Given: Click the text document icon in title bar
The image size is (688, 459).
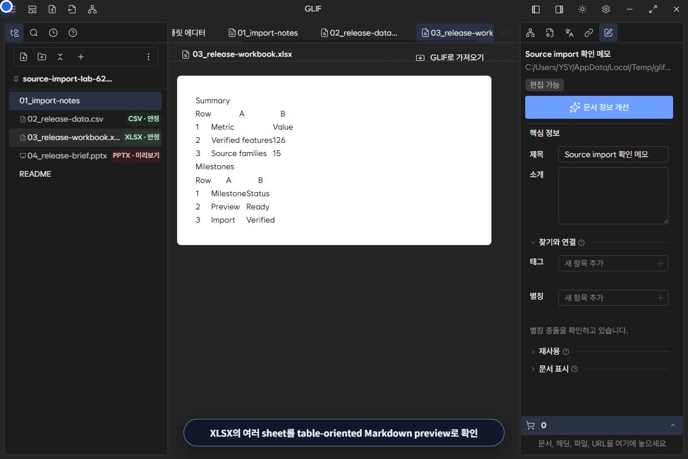Looking at the screenshot, I should click(x=52, y=9).
